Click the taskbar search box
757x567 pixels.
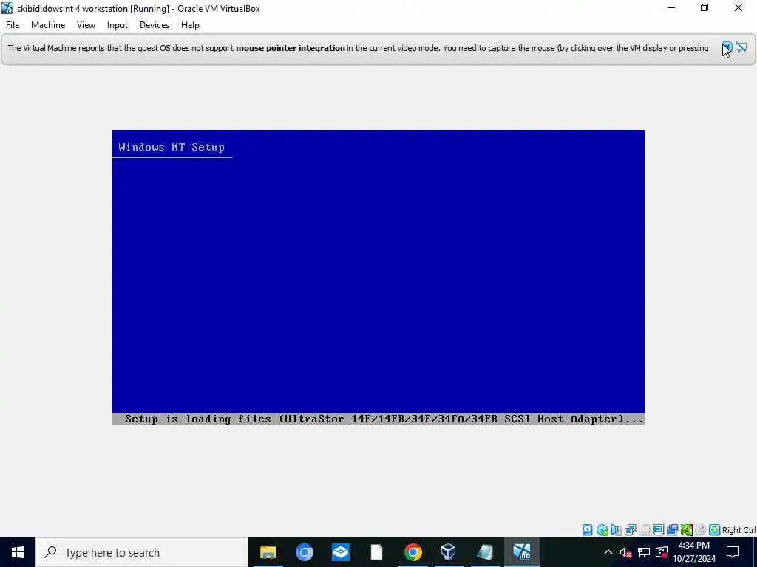[141, 552]
